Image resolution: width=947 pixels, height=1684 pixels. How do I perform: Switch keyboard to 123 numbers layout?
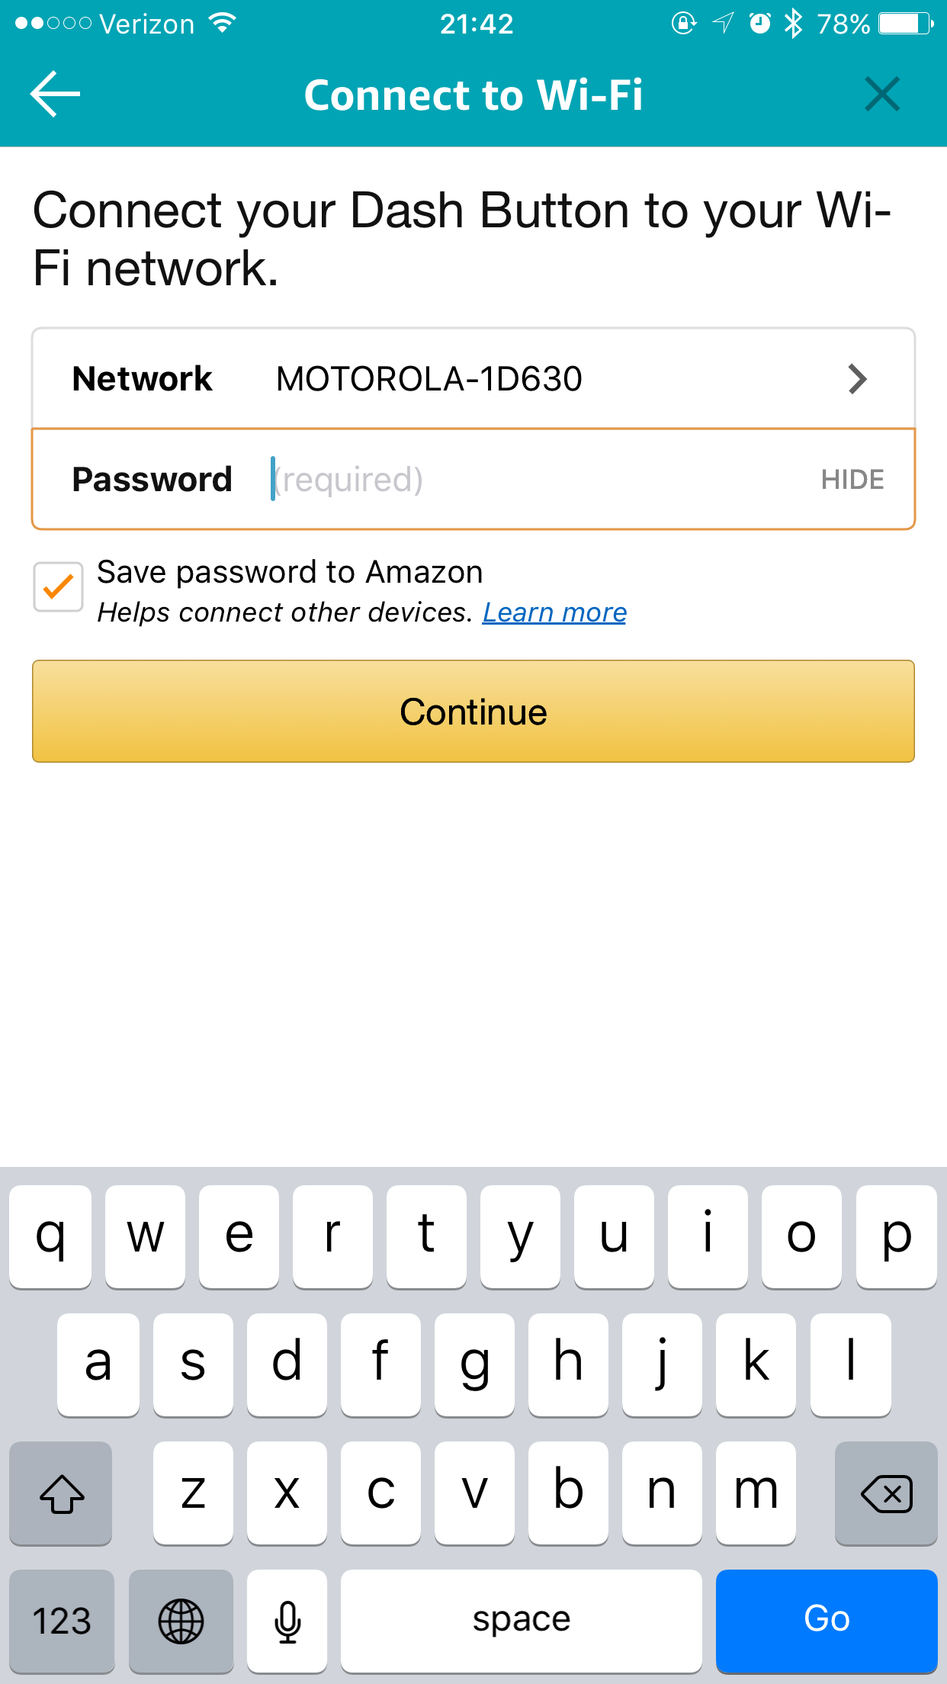tap(62, 1620)
